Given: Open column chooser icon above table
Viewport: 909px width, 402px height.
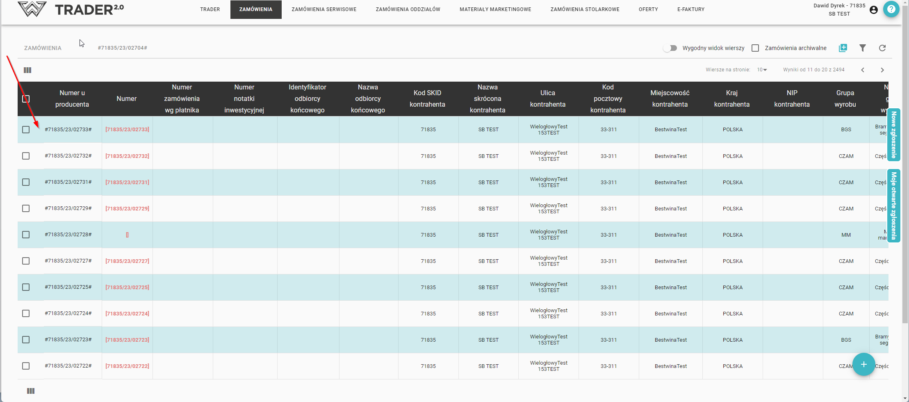Looking at the screenshot, I should click(x=27, y=70).
